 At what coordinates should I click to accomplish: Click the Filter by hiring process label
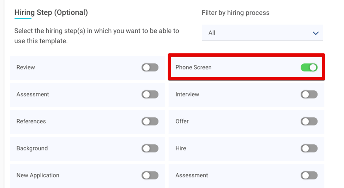coord(236,13)
